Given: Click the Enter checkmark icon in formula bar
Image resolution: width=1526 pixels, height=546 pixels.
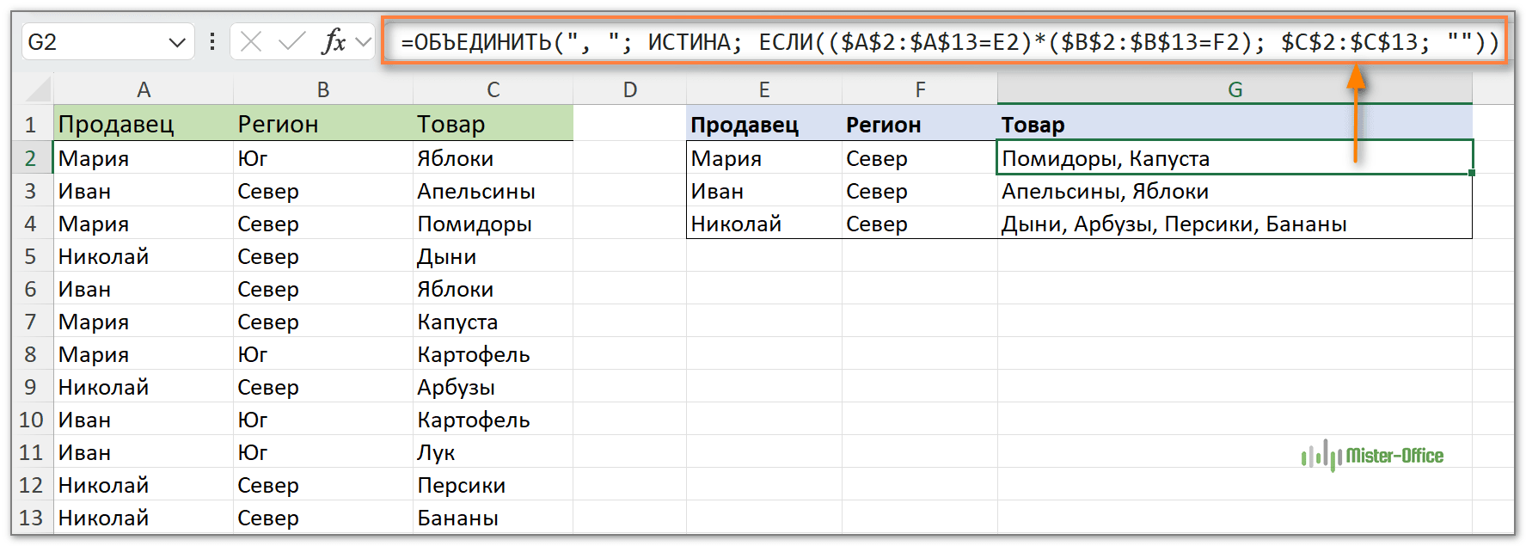Looking at the screenshot, I should [x=292, y=41].
